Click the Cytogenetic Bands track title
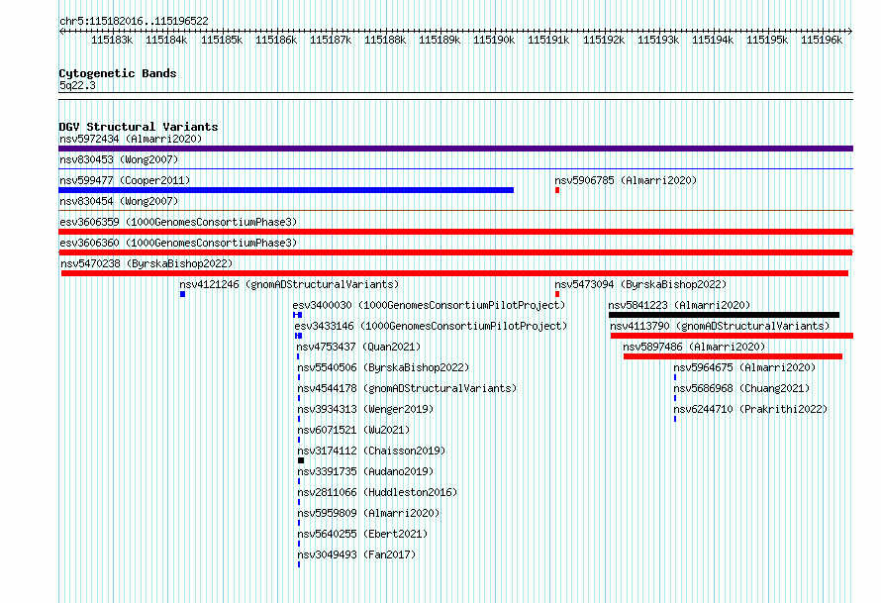The height and width of the screenshot is (603, 881). point(118,73)
